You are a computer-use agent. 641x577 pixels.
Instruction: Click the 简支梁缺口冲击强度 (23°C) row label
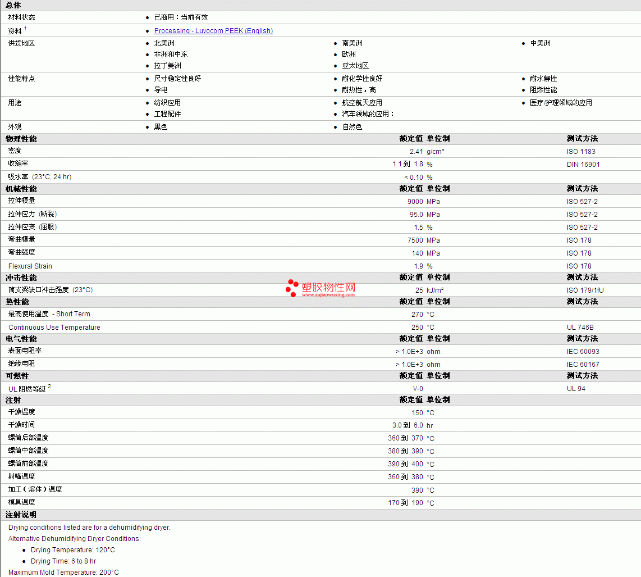point(51,290)
